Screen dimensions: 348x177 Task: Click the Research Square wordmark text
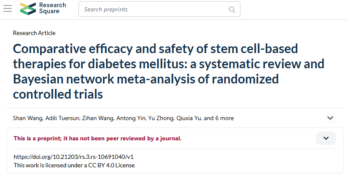click(53, 8)
